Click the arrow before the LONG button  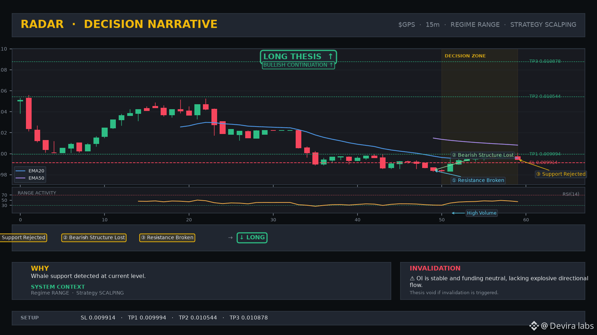pos(230,238)
